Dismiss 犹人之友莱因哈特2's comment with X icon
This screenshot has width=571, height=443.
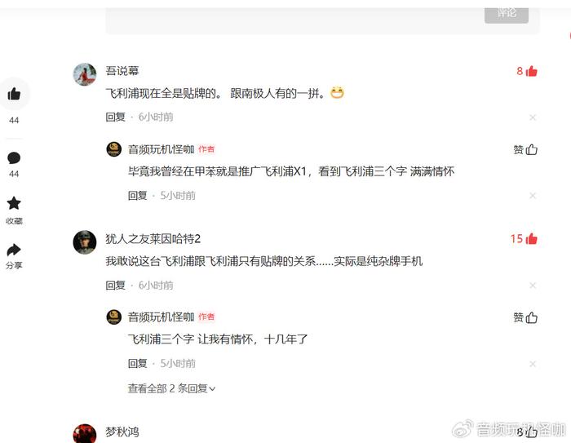click(533, 286)
